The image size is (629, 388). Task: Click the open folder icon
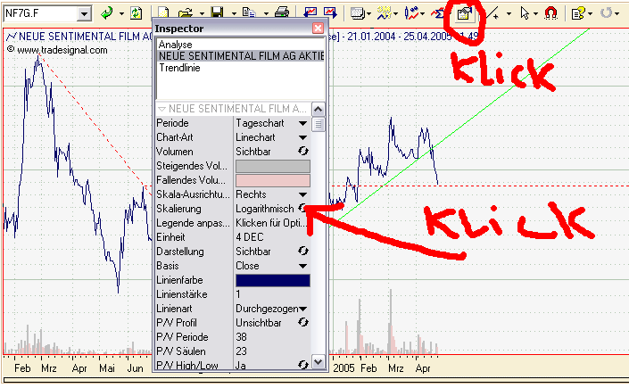(186, 13)
